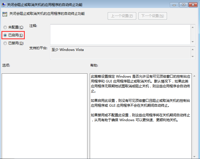Click inside the 注释 comment text box

tap(120, 34)
